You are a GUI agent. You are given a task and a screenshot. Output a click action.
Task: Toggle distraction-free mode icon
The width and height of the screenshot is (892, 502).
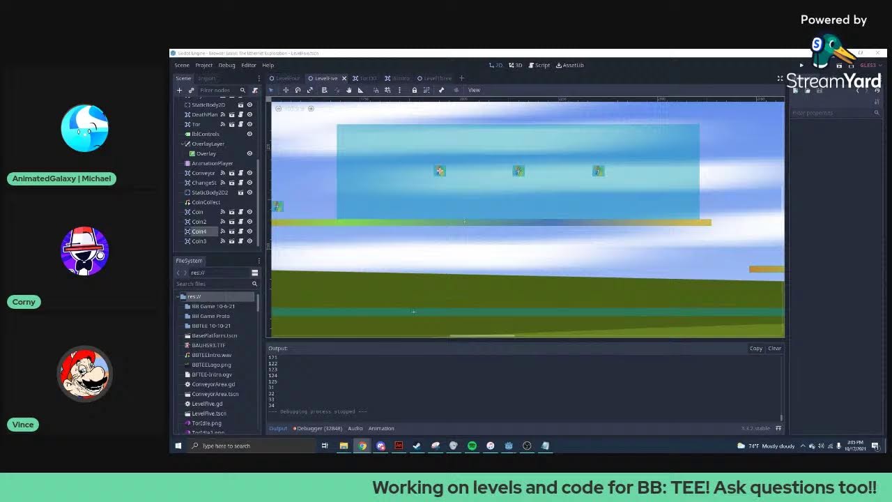click(x=780, y=78)
